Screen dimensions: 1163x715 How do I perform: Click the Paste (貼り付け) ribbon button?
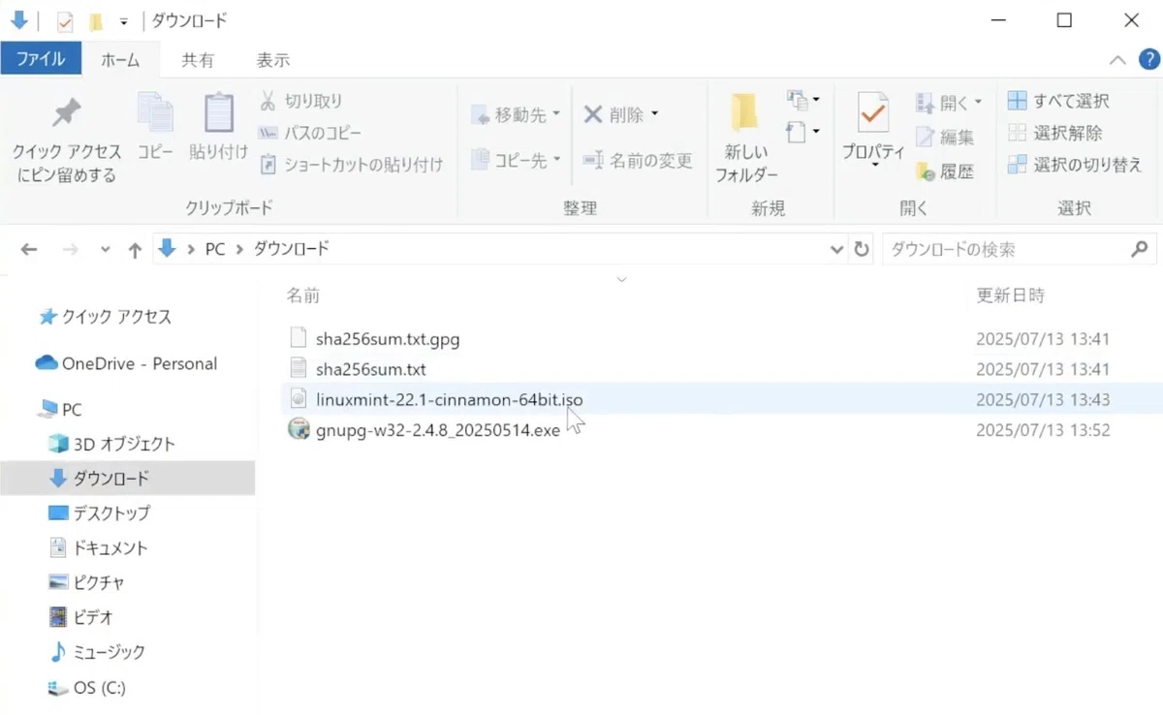218,127
